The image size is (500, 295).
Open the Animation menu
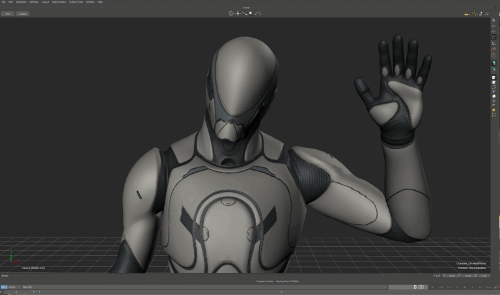[x=21, y=2]
